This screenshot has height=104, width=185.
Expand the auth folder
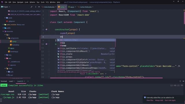coord(7,72)
